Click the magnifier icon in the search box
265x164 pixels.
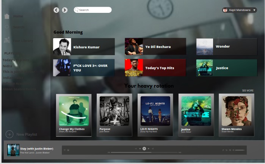[x=77, y=10]
